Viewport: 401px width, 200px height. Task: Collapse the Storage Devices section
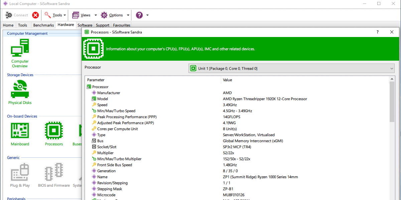point(20,75)
